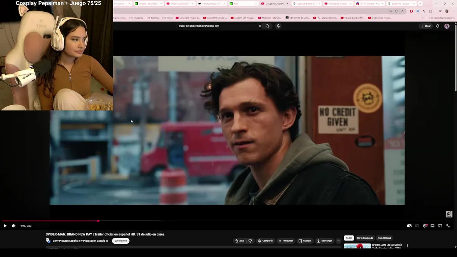457x257 pixels.
Task: Open the more actions three-dot menu
Action: coord(338,241)
